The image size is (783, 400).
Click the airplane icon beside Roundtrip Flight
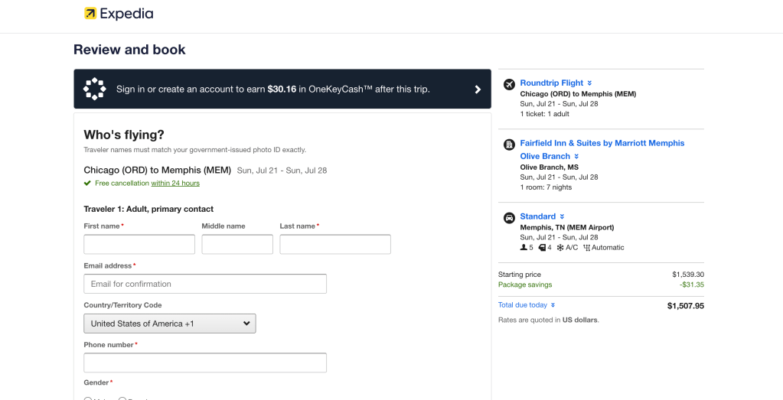pos(509,83)
